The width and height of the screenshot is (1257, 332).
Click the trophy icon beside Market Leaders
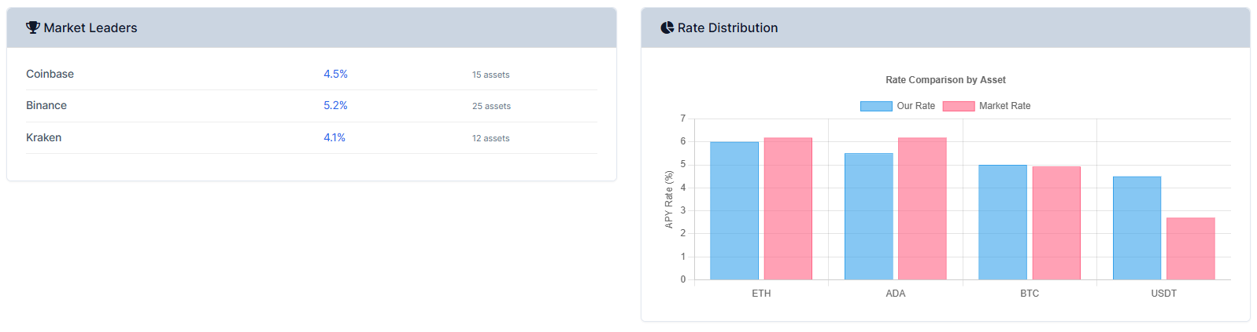point(33,27)
